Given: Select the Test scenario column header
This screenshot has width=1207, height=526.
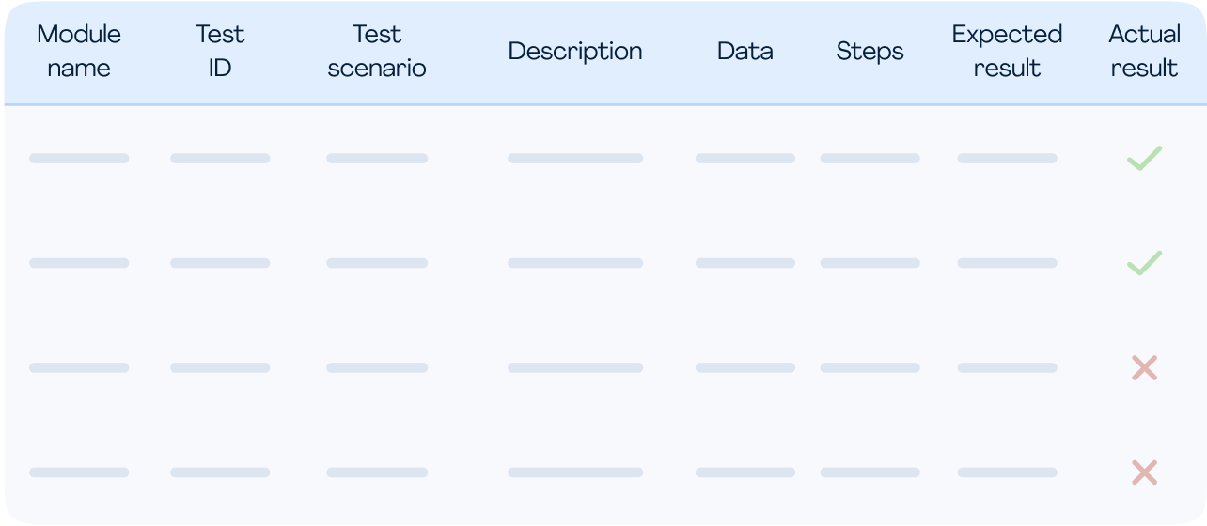Looking at the screenshot, I should (377, 51).
